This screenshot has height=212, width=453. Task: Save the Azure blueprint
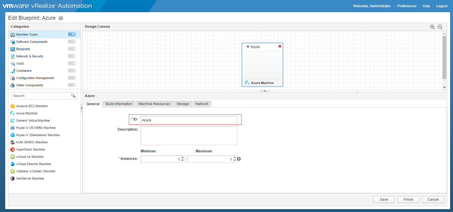coord(383,200)
